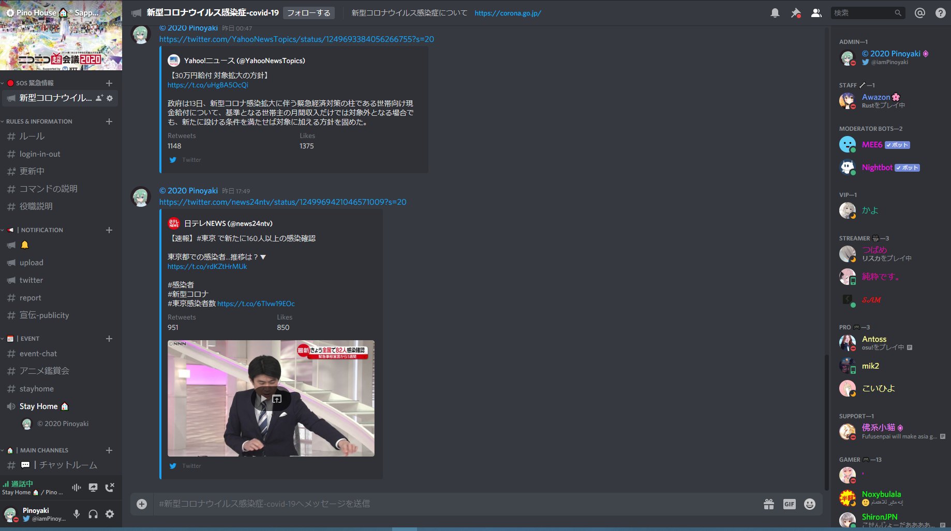
Task: Deafen audio with the headphone icon
Action: pos(93,513)
